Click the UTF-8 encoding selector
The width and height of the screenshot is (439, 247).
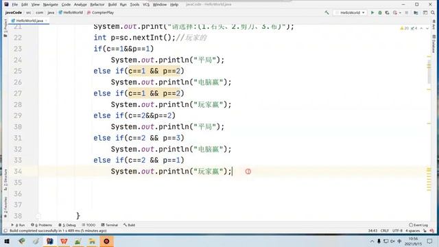coord(397,231)
